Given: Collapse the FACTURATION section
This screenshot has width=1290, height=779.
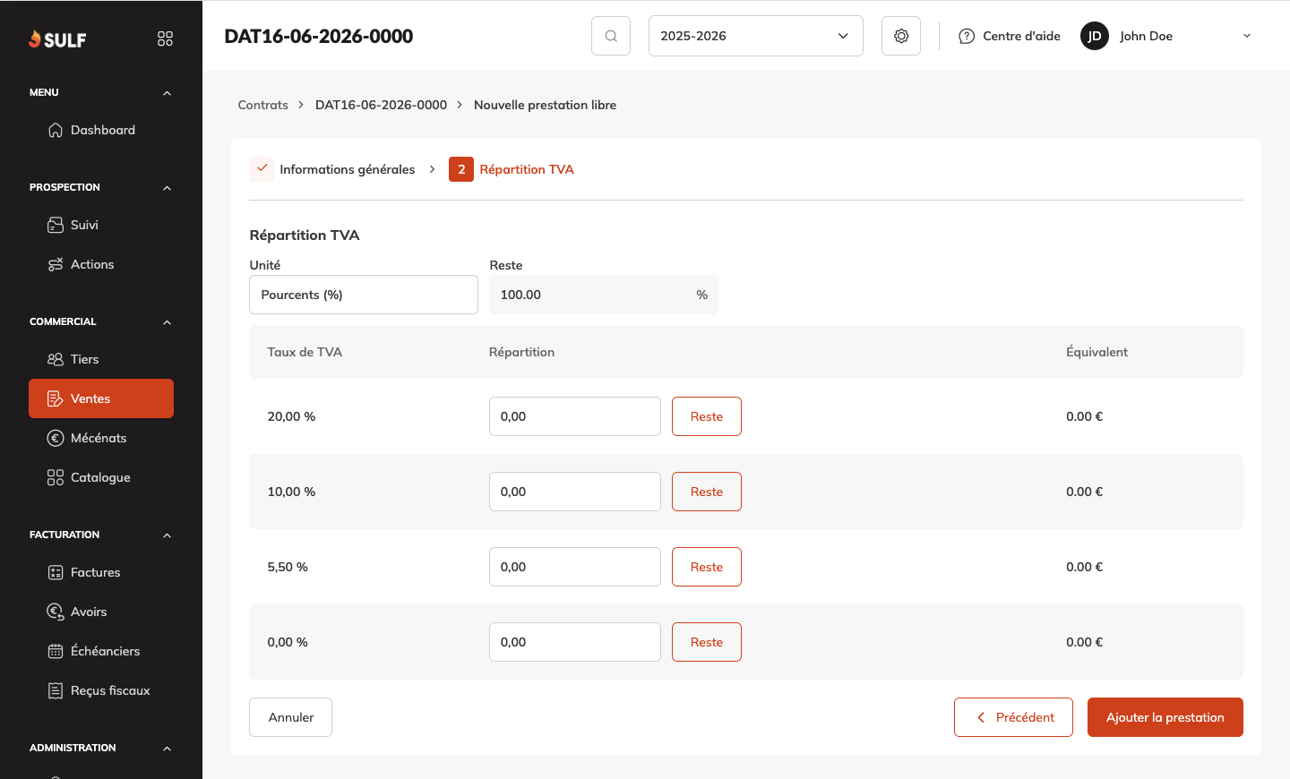Looking at the screenshot, I should [167, 535].
